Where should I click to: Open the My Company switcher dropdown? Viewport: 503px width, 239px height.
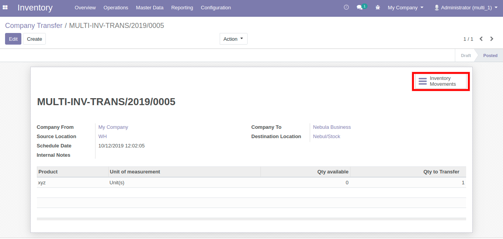[x=405, y=7]
